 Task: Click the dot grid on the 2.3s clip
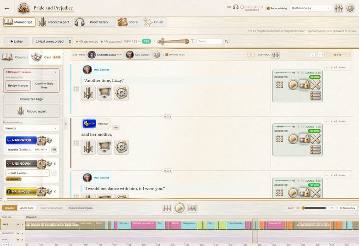(279, 85)
